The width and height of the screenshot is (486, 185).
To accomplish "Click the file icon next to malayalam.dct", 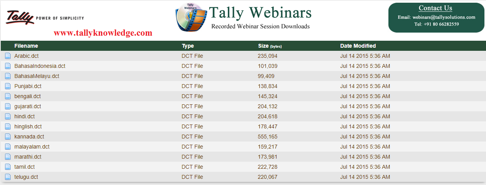I will 8,147.
